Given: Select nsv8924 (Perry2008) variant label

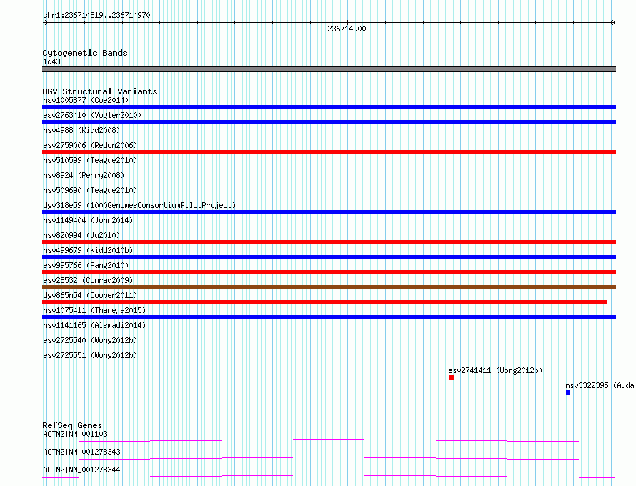Looking at the screenshot, I should point(84,175).
